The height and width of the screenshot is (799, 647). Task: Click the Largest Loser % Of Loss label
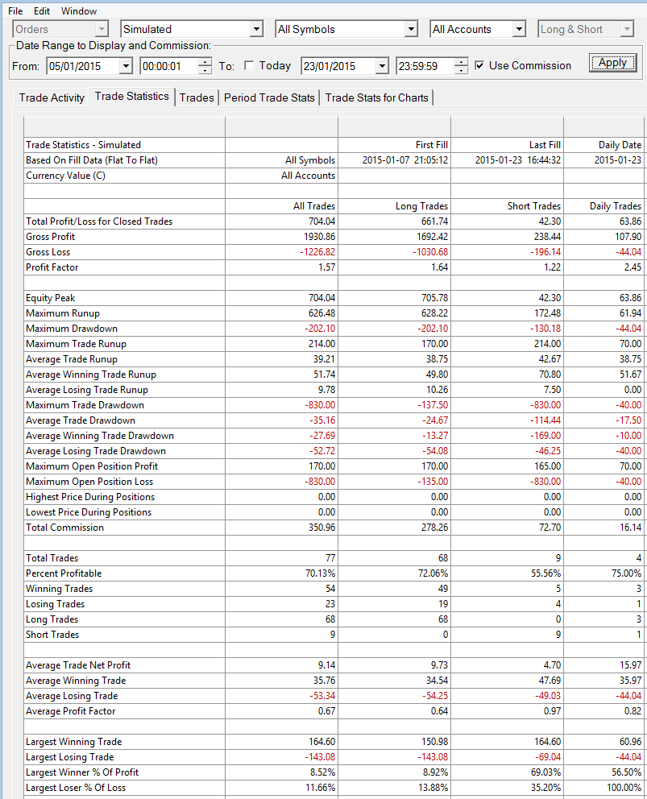point(76,787)
